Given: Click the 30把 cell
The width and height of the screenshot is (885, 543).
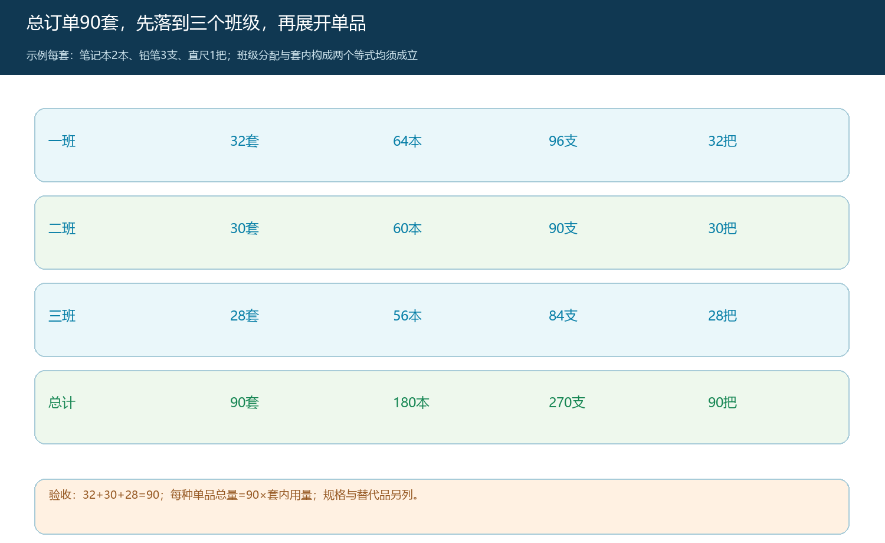Looking at the screenshot, I should (x=723, y=228).
